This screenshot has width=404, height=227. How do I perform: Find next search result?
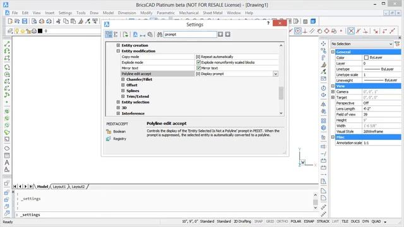pos(227,34)
